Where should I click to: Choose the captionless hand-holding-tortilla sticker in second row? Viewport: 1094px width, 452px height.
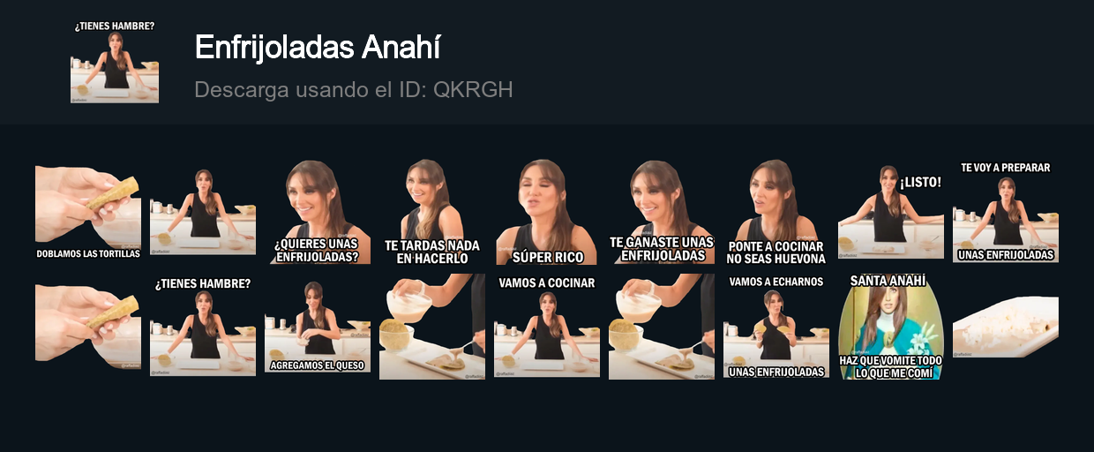pos(88,327)
